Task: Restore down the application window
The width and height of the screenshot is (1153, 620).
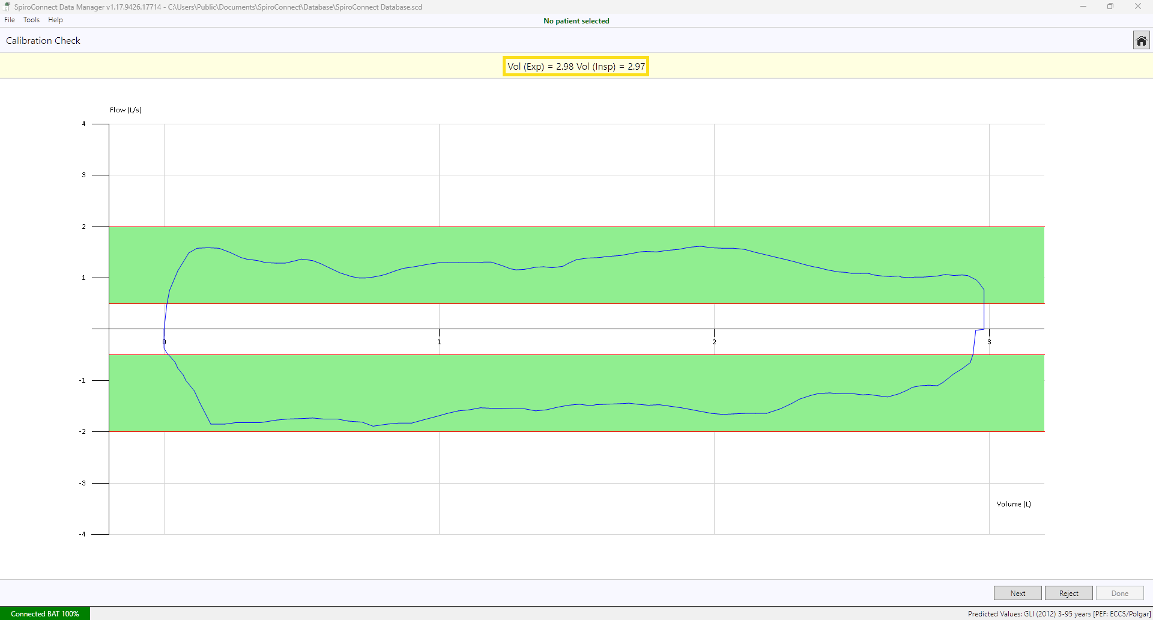Action: [1110, 7]
